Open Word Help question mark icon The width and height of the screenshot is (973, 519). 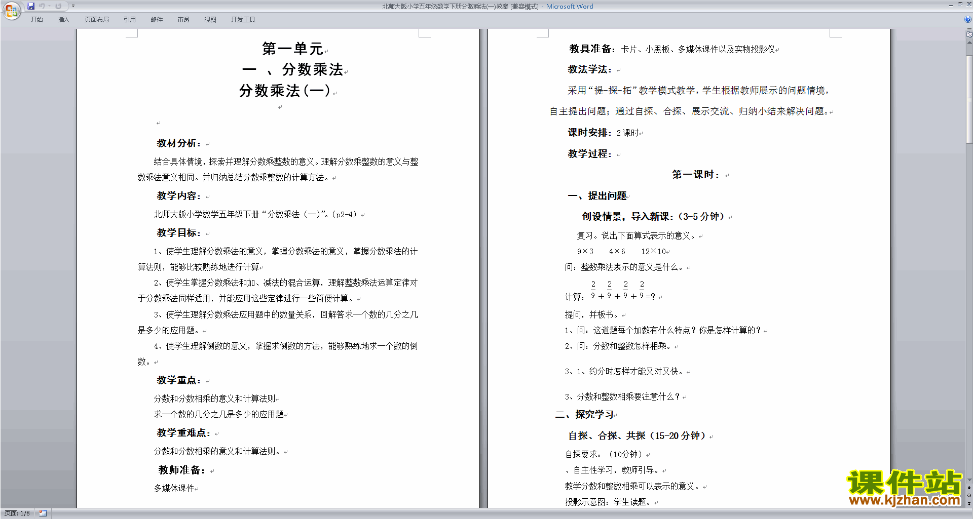968,19
